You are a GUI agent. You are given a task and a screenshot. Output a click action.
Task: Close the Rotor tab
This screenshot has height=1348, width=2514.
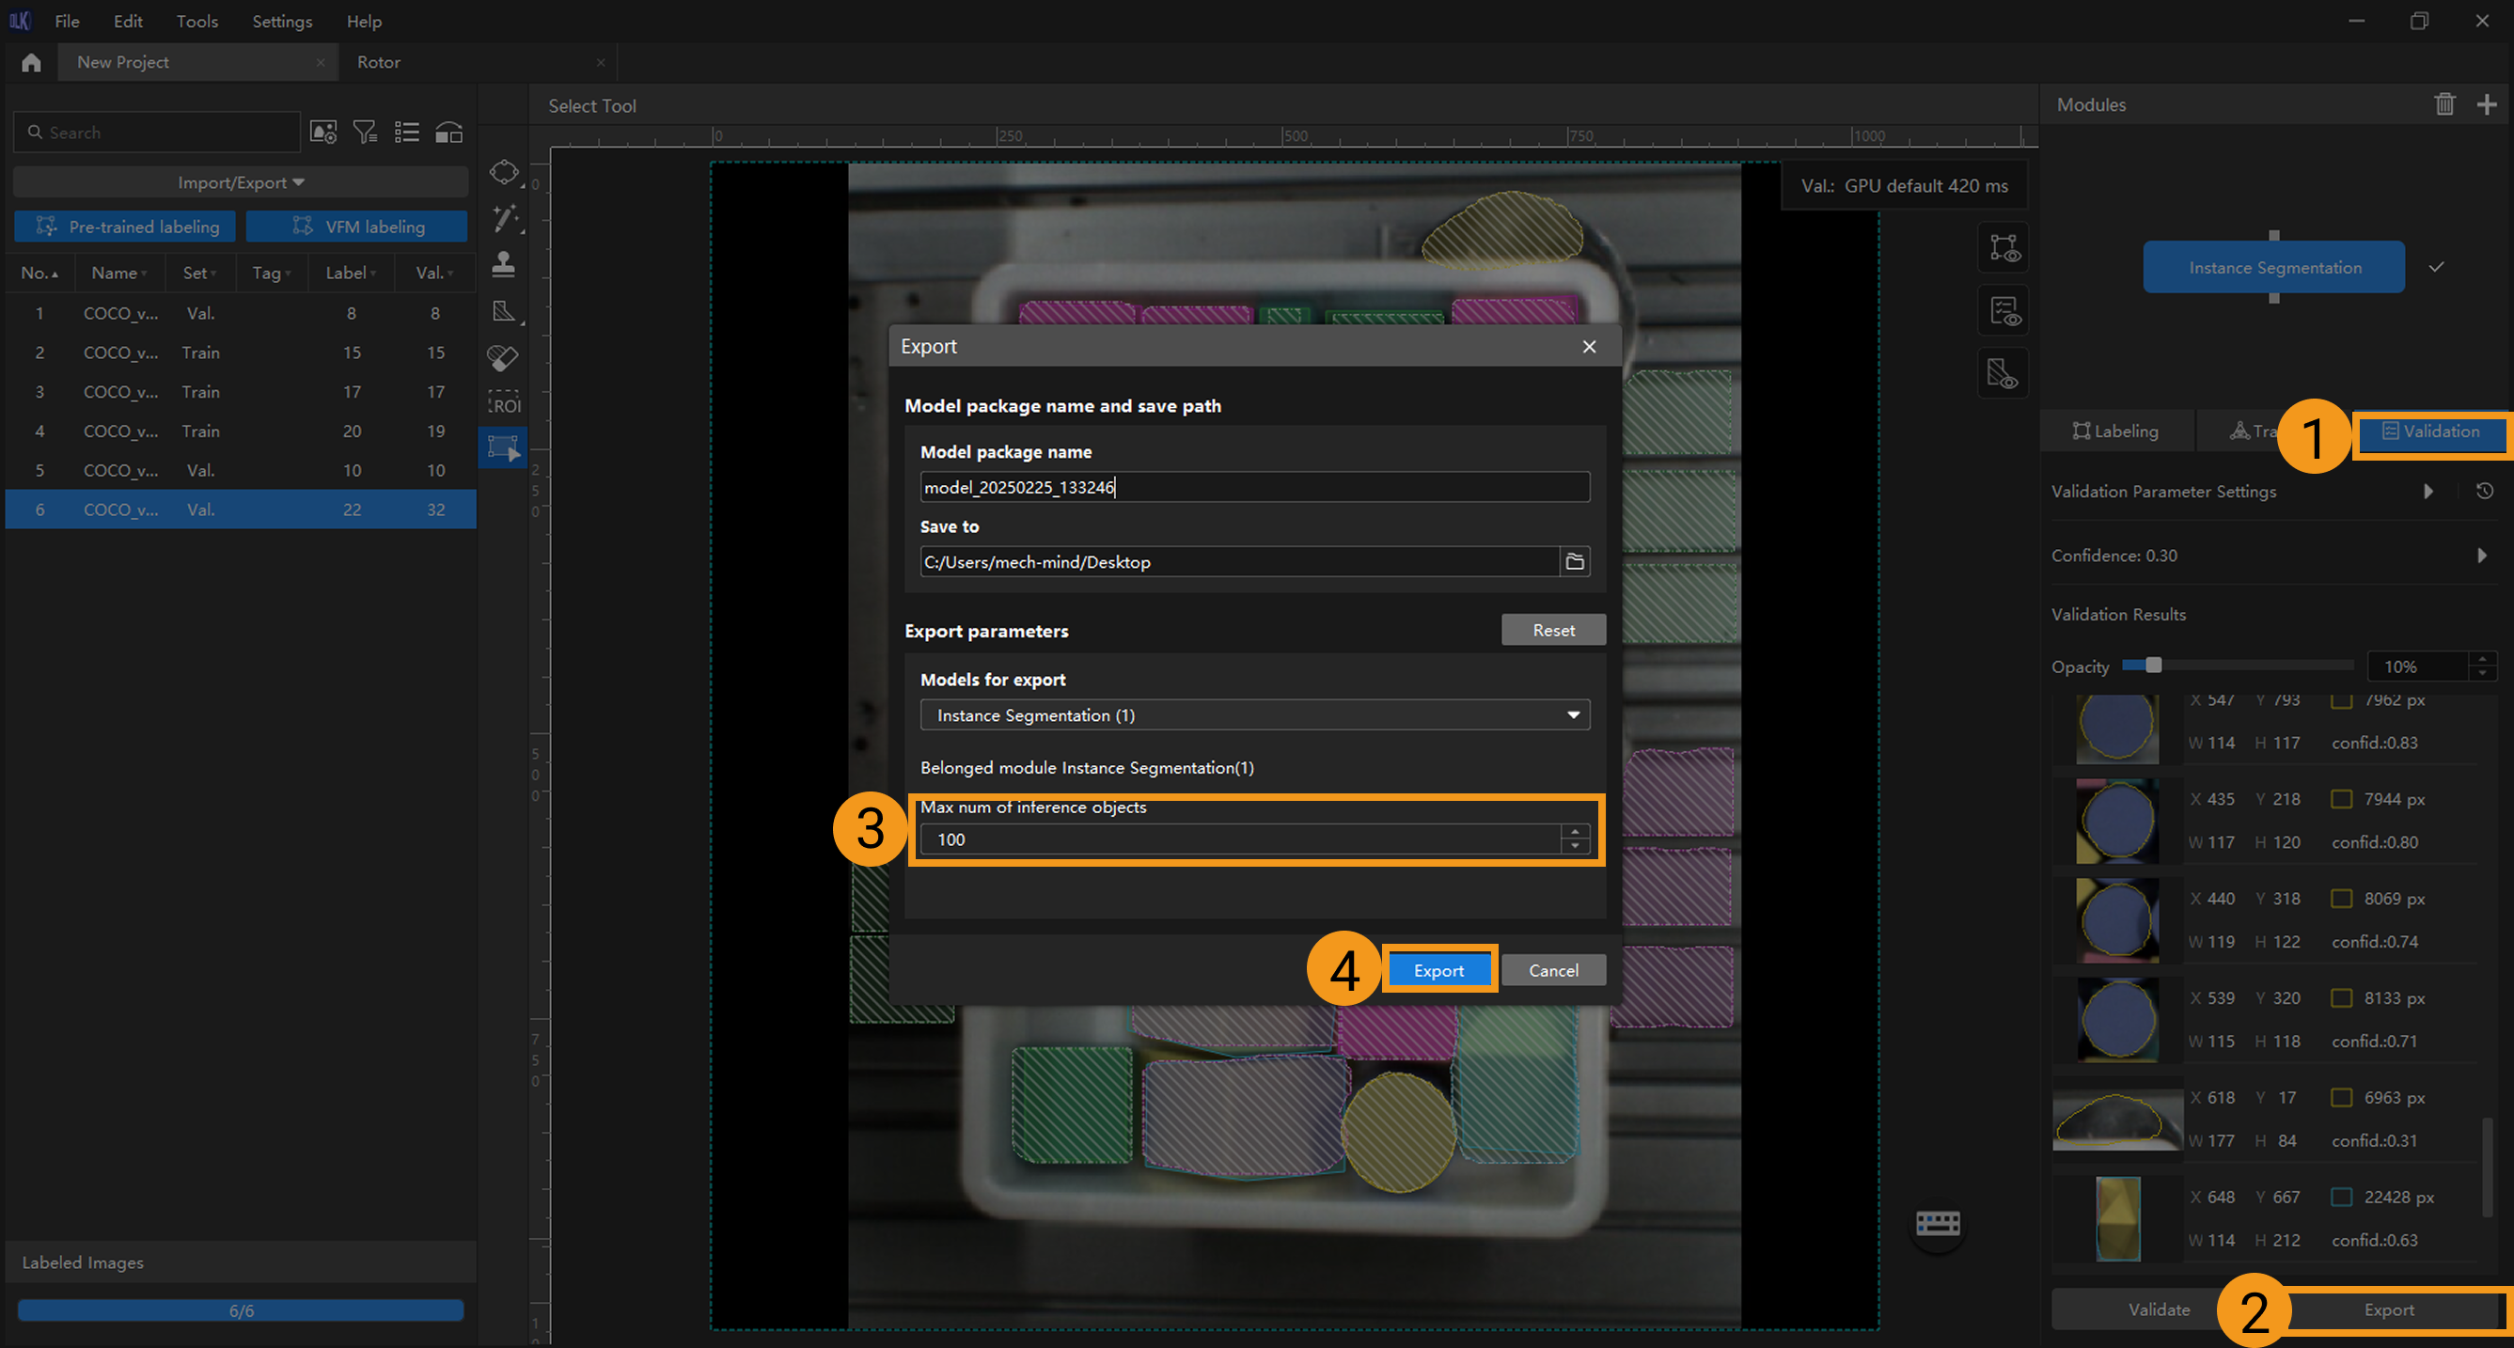pos(600,62)
